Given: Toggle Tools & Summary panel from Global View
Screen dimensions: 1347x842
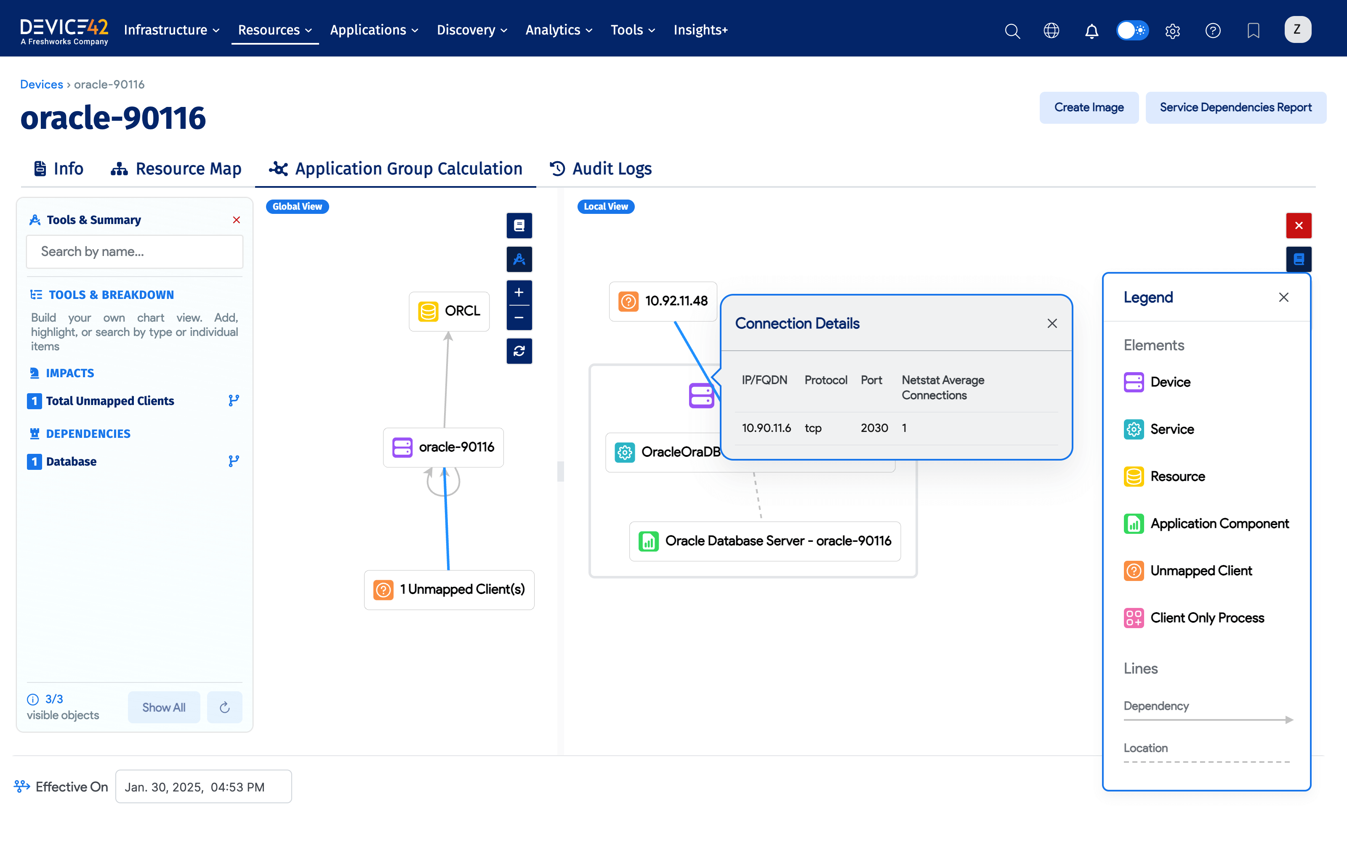Looking at the screenshot, I should coord(519,259).
